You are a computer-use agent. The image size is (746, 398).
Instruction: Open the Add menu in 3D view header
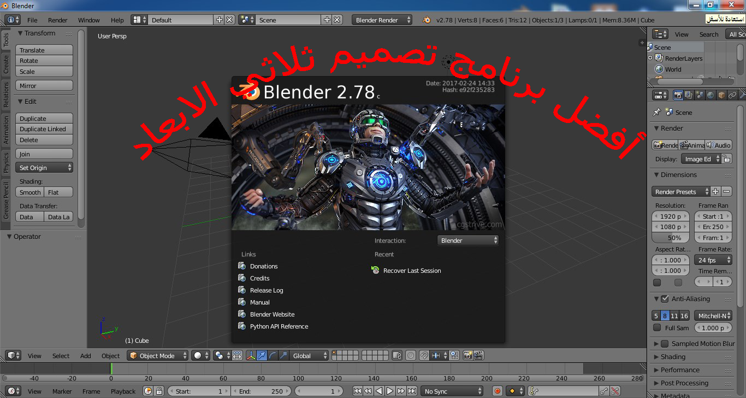(86, 355)
